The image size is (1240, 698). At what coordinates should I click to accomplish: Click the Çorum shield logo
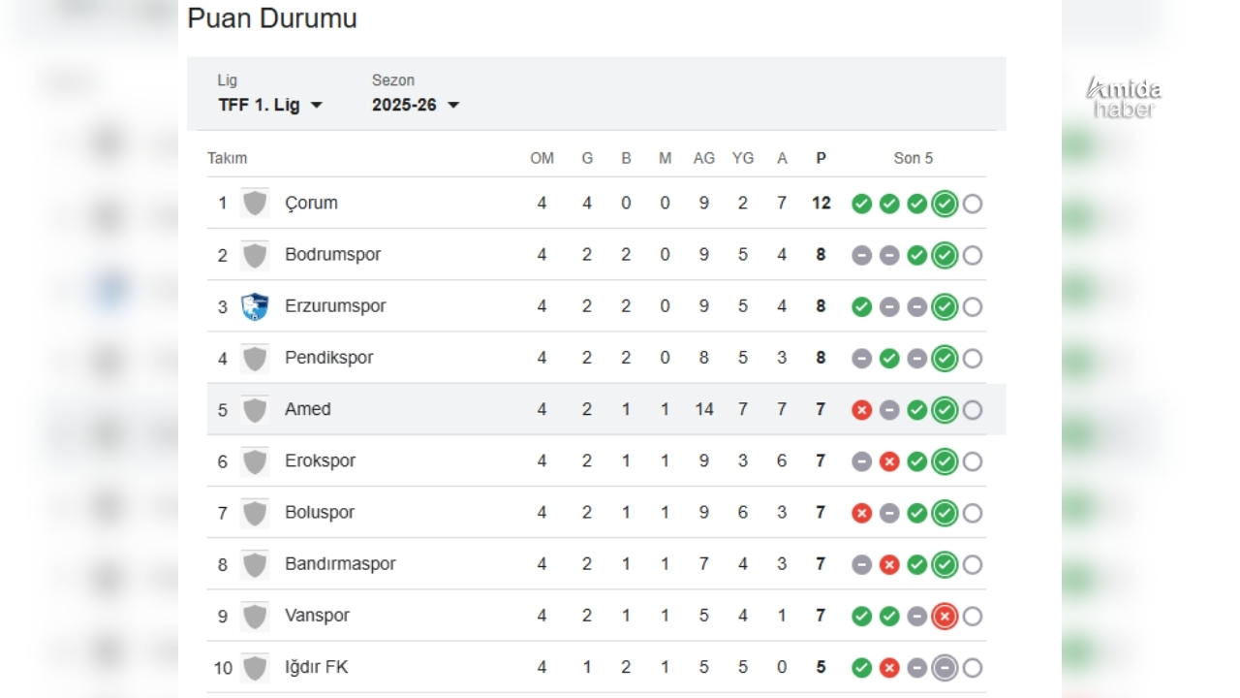[255, 204]
